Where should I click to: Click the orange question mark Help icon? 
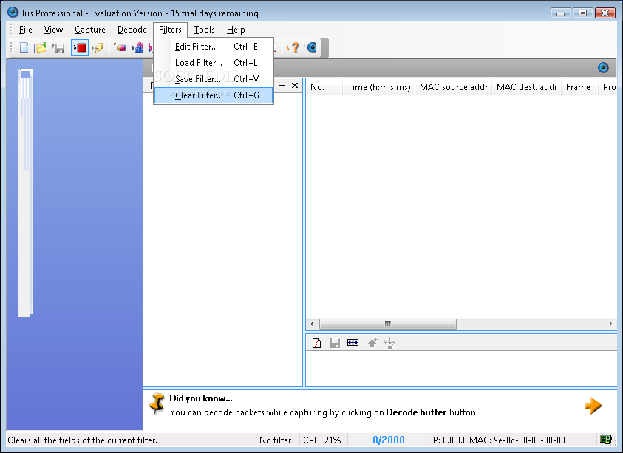pos(294,48)
